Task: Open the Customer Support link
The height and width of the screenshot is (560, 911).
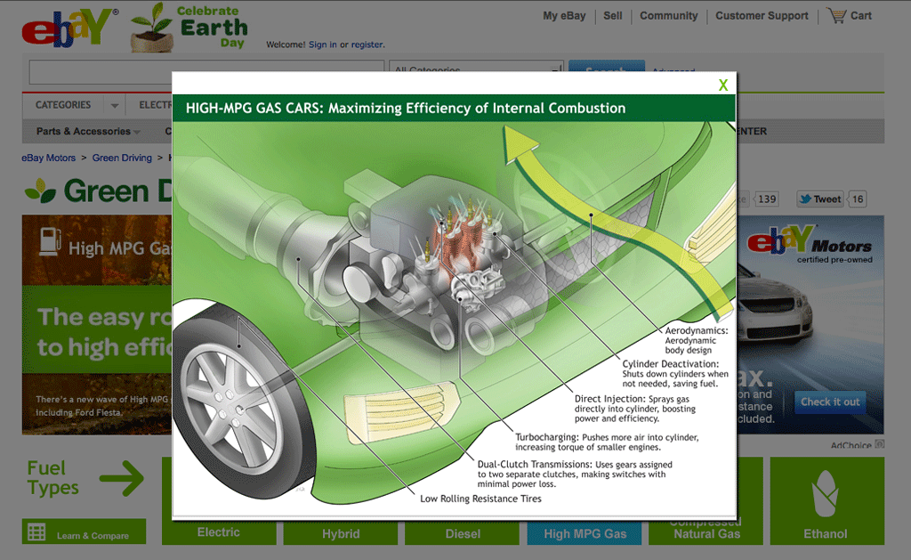Action: coord(762,16)
